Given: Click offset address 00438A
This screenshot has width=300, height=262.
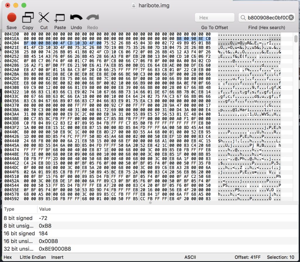Looking at the screenshot, I should pyautogui.click(x=12, y=110).
